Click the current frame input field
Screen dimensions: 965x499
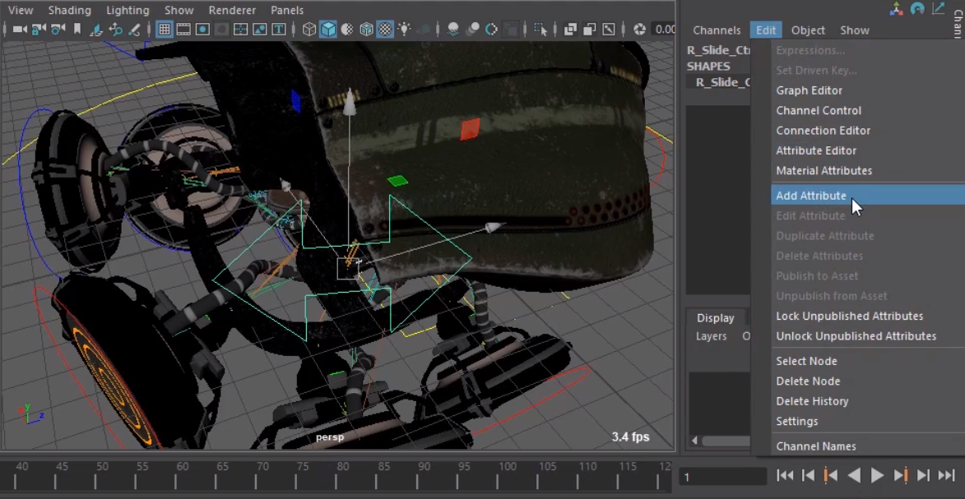tap(722, 477)
